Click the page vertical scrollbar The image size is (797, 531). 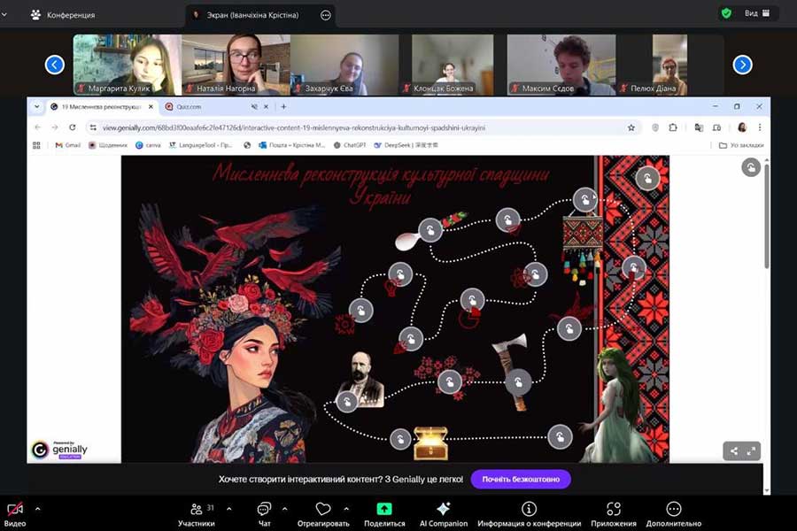[767, 216]
